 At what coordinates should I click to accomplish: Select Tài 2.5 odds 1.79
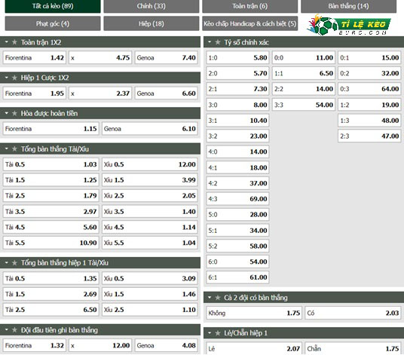coord(50,195)
